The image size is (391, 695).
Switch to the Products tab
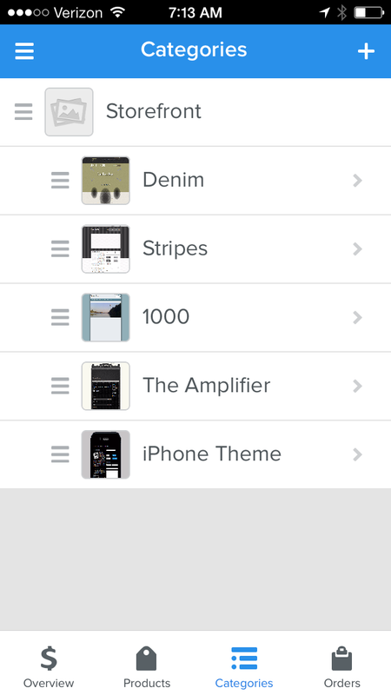pos(147,666)
